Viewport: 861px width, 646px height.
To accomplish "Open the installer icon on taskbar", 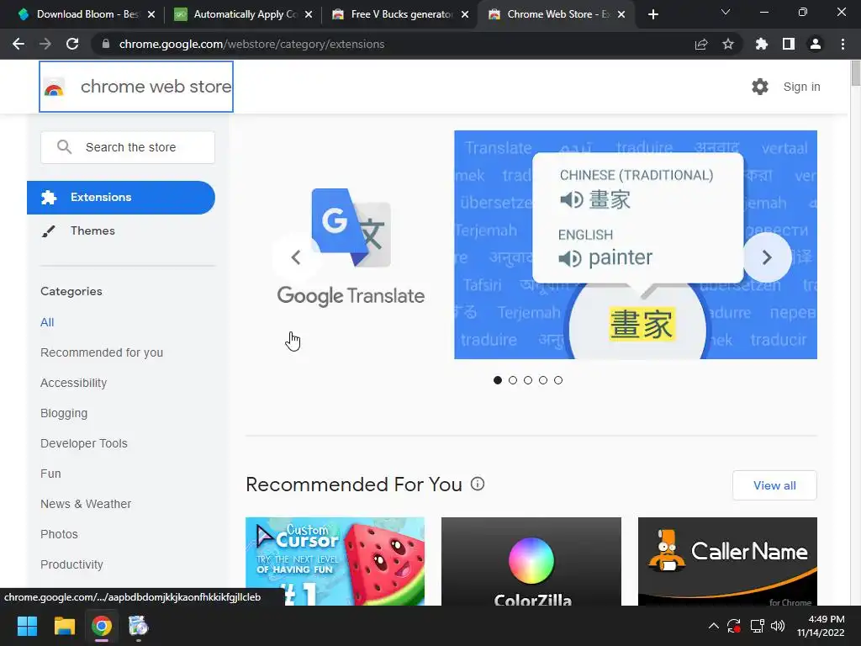I will [139, 626].
